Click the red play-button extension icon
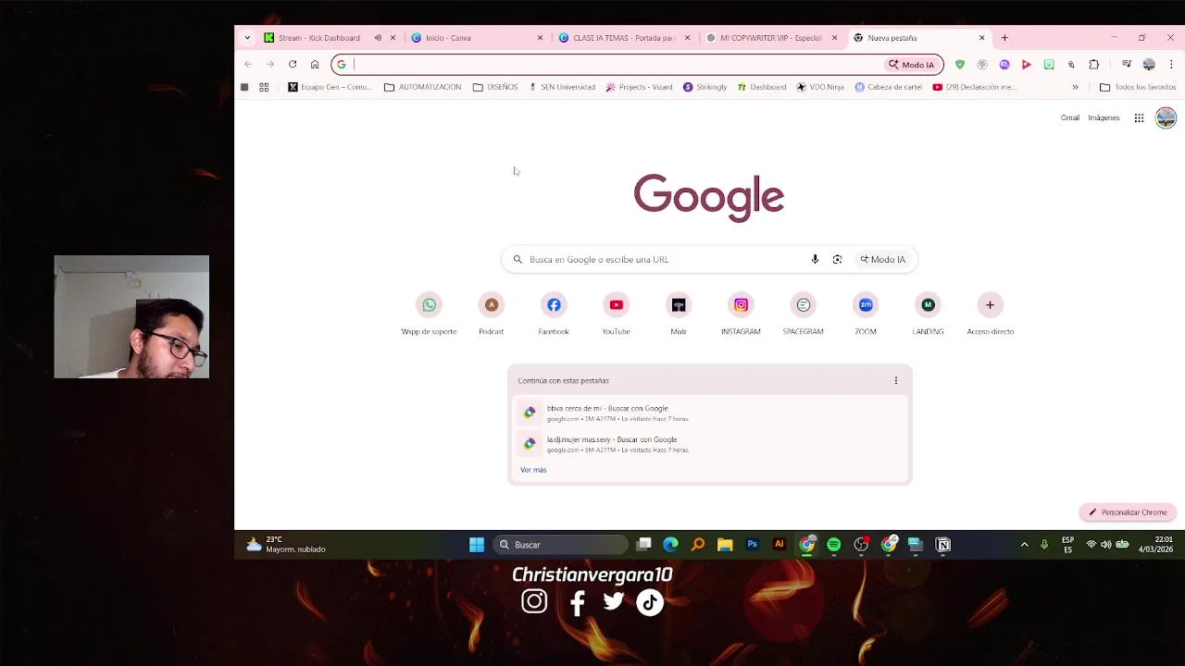 pos(1027,65)
